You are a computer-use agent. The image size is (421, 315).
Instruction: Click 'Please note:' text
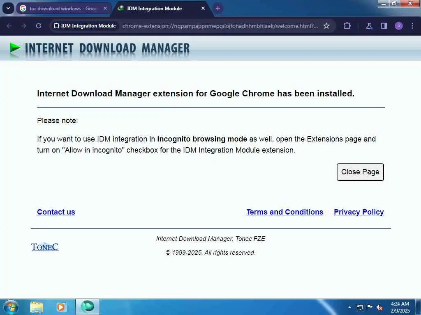click(58, 121)
